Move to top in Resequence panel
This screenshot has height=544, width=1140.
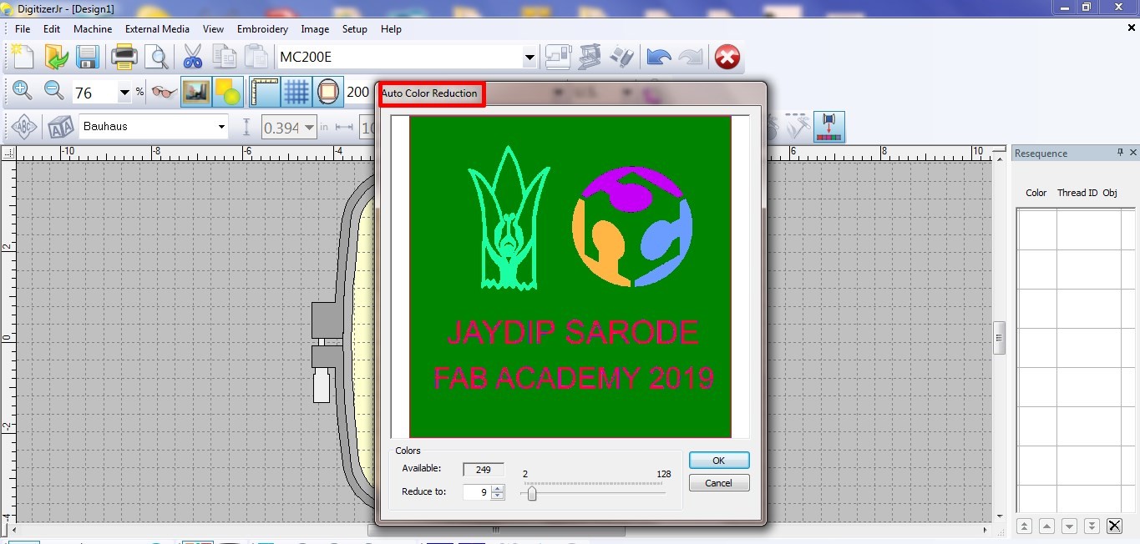(1024, 526)
